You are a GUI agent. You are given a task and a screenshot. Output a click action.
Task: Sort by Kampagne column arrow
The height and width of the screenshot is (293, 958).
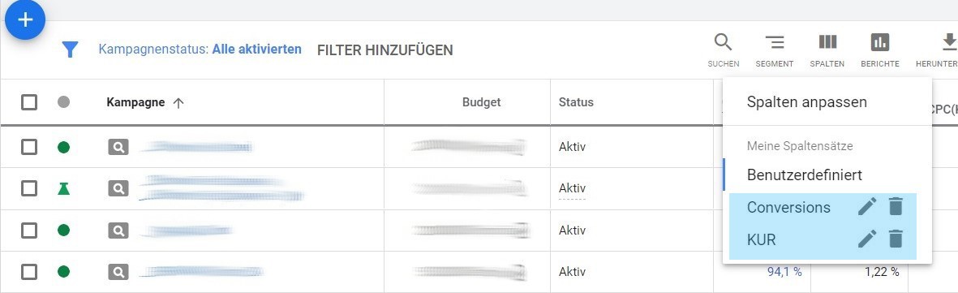(178, 103)
